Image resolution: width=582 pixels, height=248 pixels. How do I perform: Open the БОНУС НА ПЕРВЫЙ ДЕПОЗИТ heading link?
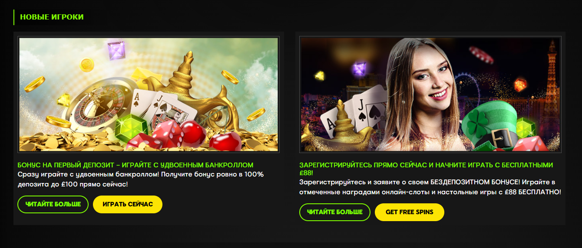point(136,165)
